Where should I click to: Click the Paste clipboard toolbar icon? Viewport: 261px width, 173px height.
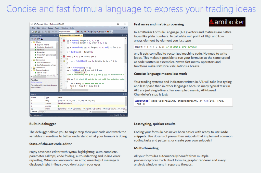click(49, 32)
